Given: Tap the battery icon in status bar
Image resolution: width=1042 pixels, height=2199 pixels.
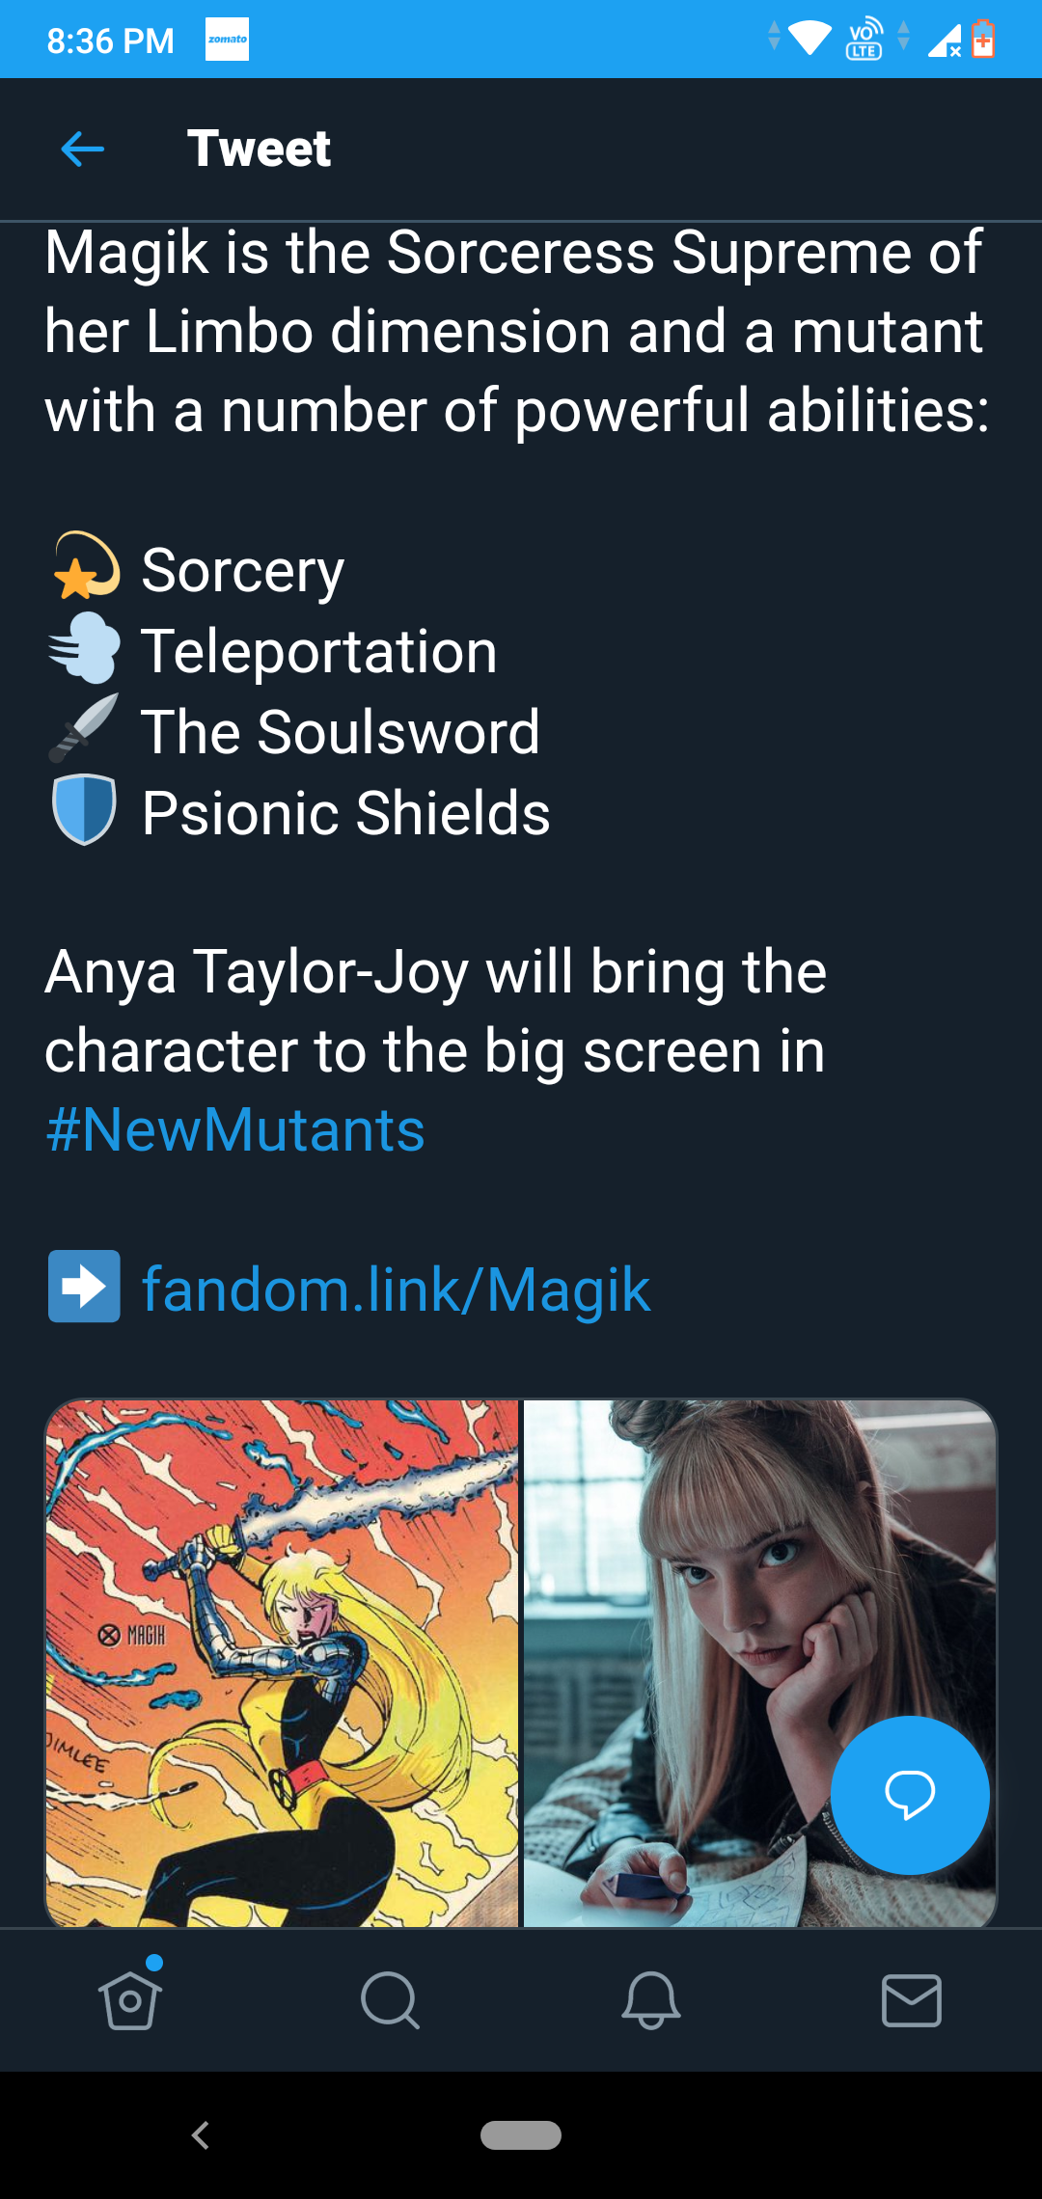Looking at the screenshot, I should [983, 40].
